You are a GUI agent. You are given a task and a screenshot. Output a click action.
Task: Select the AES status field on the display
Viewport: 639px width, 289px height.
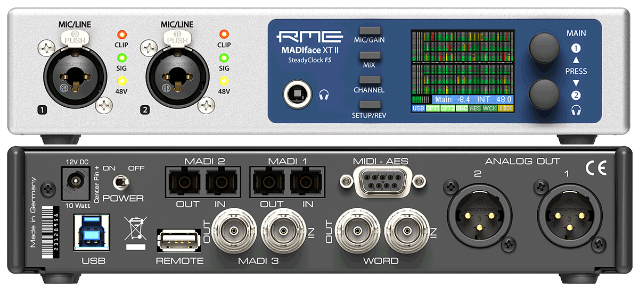(x=476, y=108)
